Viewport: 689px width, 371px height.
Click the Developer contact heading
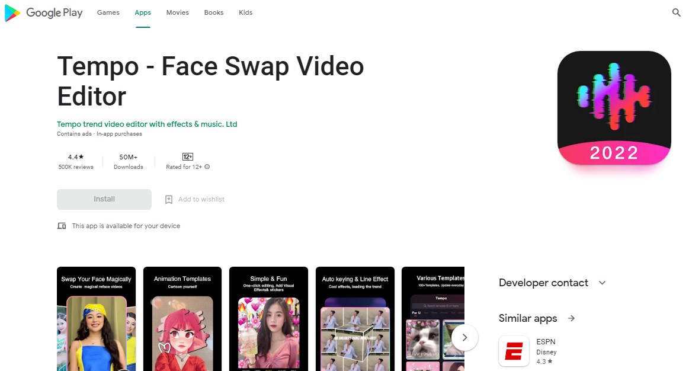coord(543,283)
